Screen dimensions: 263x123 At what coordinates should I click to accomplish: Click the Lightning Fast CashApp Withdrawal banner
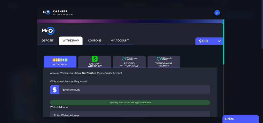130,102
